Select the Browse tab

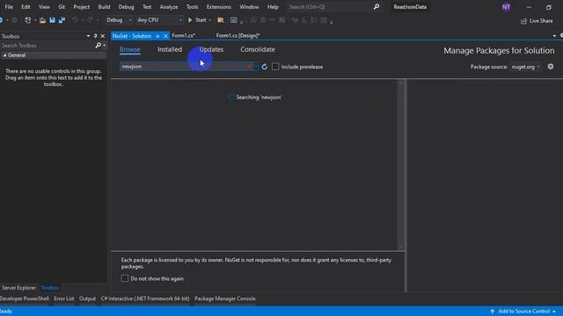pyautogui.click(x=129, y=49)
